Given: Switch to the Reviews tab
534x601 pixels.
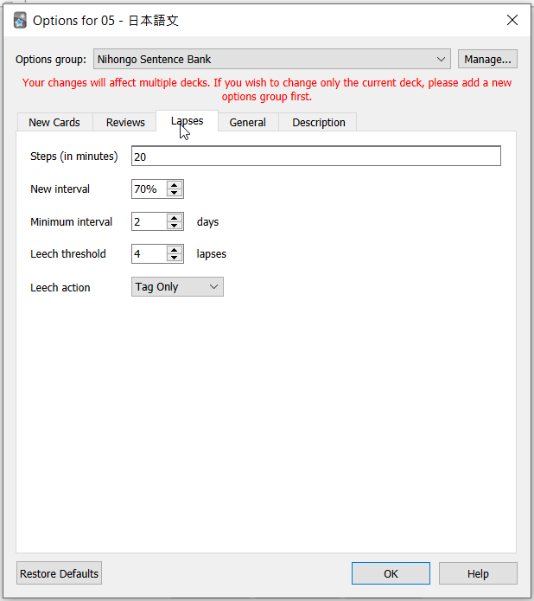Looking at the screenshot, I should pyautogui.click(x=125, y=122).
